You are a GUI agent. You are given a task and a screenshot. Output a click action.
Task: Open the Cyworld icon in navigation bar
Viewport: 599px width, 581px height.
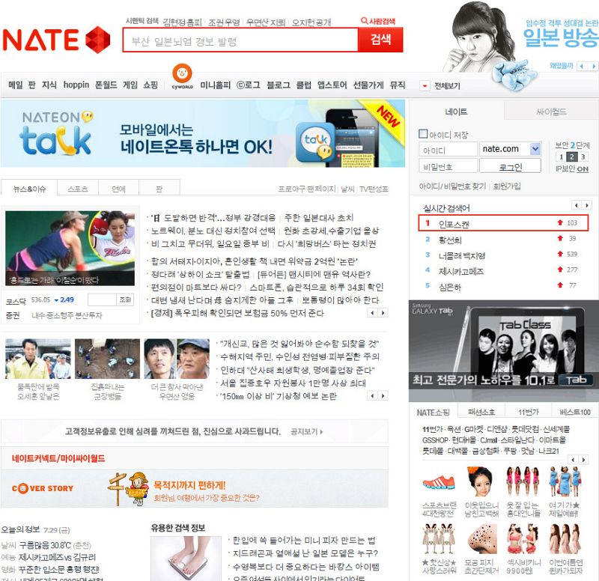pos(183,76)
